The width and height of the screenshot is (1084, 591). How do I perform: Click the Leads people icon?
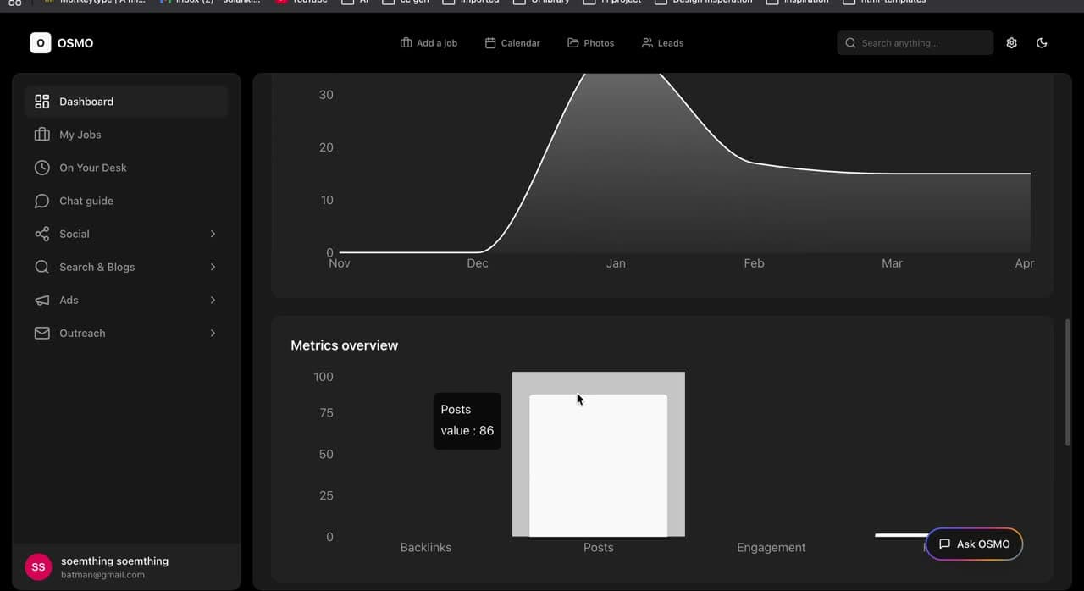647,43
